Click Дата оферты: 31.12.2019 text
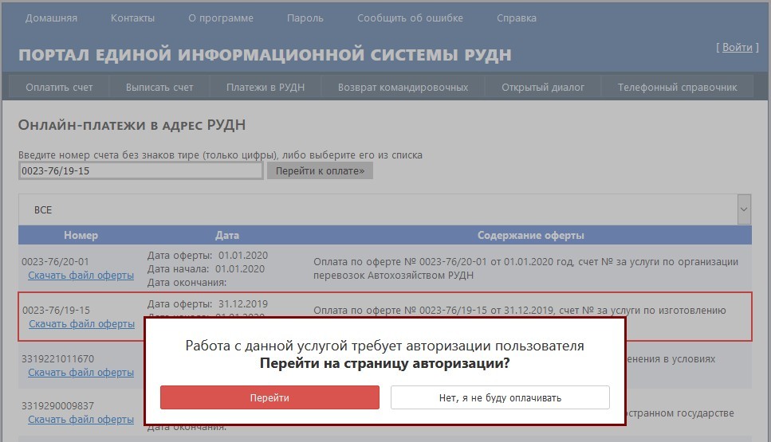The width and height of the screenshot is (771, 442). (207, 304)
